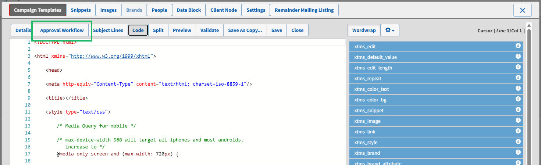This screenshot has height=165, width=541.
Task: Open Remainder Mailing Listing tab
Action: point(304,10)
